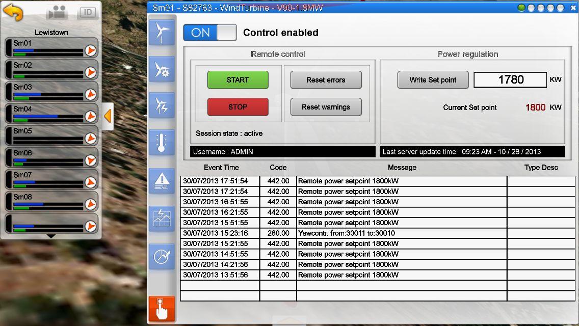Open Sm07 turbine arrow button
The width and height of the screenshot is (579, 326).
(x=91, y=182)
